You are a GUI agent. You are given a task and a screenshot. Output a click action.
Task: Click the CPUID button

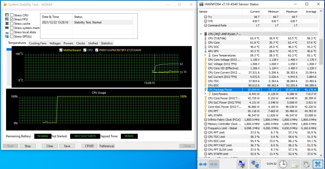pyautogui.click(x=89, y=146)
